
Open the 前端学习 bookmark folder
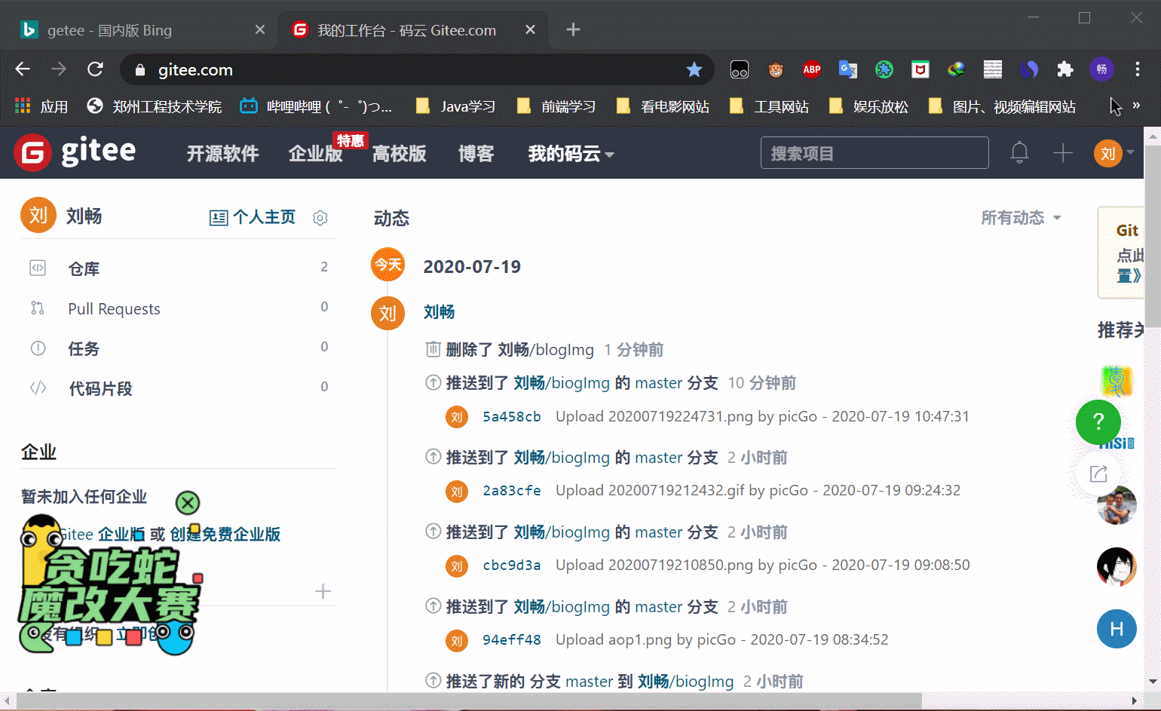tap(556, 106)
